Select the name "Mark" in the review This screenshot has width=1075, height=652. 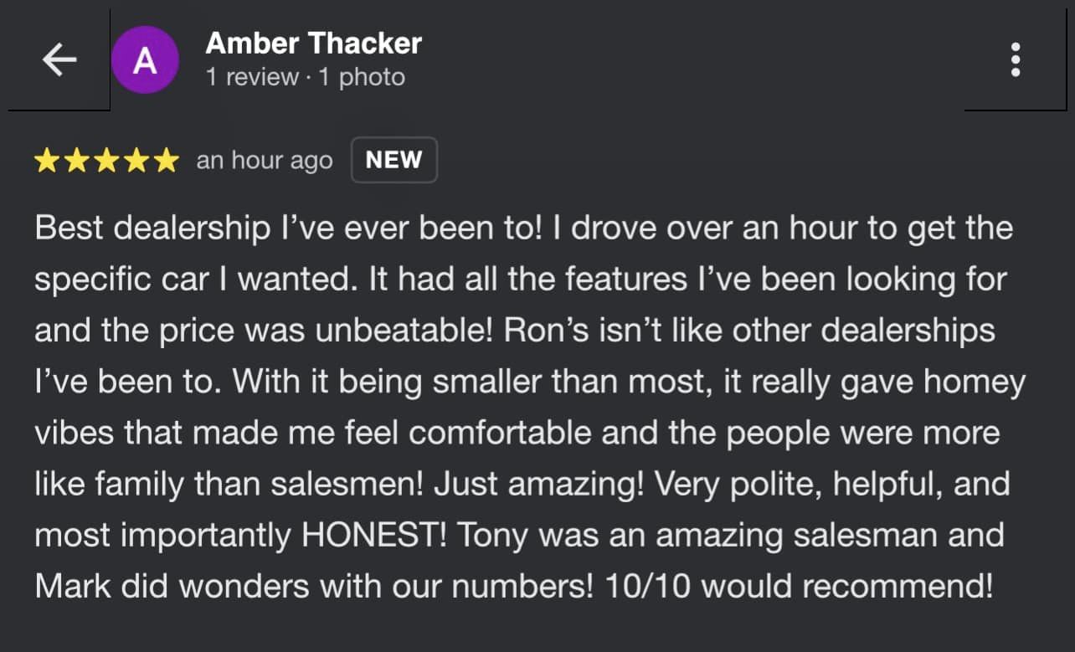coord(72,586)
